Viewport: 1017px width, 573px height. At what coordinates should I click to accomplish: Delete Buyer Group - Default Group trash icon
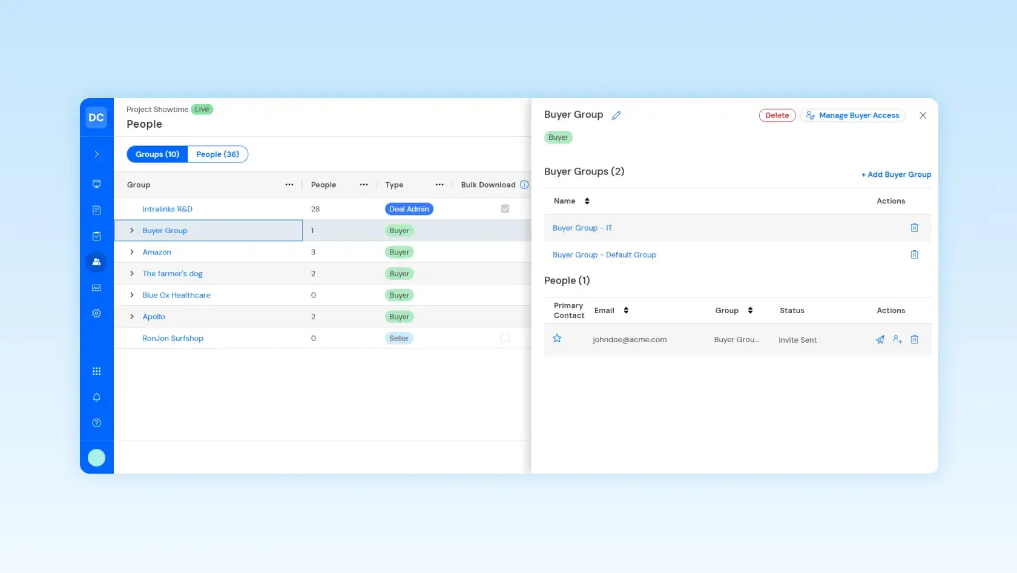tap(914, 254)
